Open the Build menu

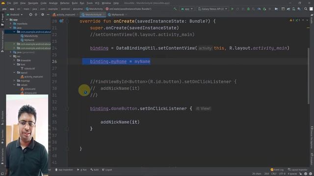75,3
